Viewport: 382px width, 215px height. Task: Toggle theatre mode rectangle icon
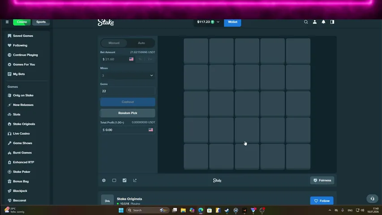[x=114, y=181]
